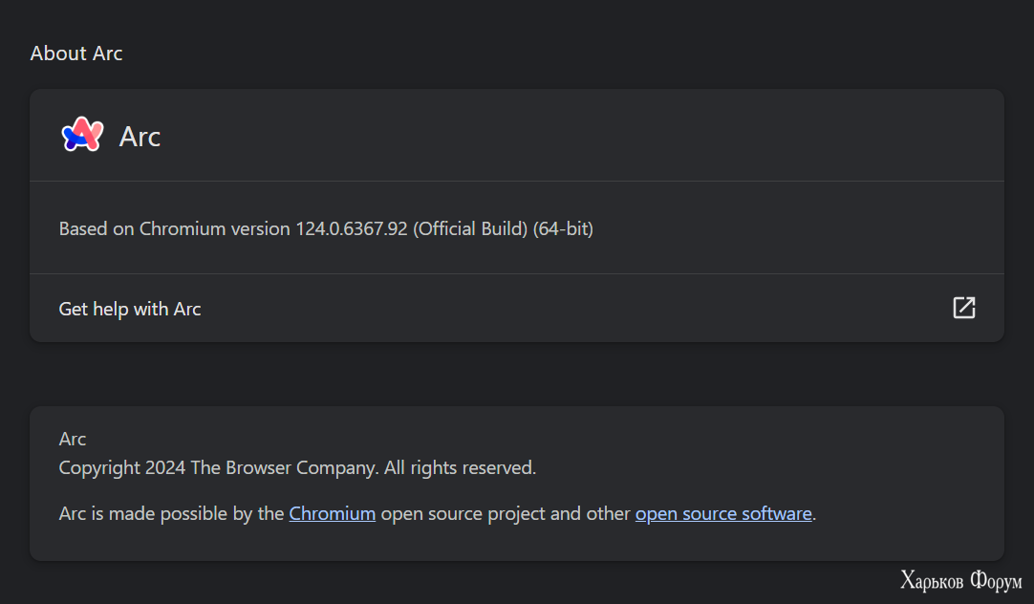The image size is (1034, 604).
Task: Click the Copyright 2024 The Browser Company line
Action: tap(297, 467)
